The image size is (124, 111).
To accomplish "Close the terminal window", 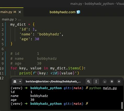I will pyautogui.click(x=119, y=82).
